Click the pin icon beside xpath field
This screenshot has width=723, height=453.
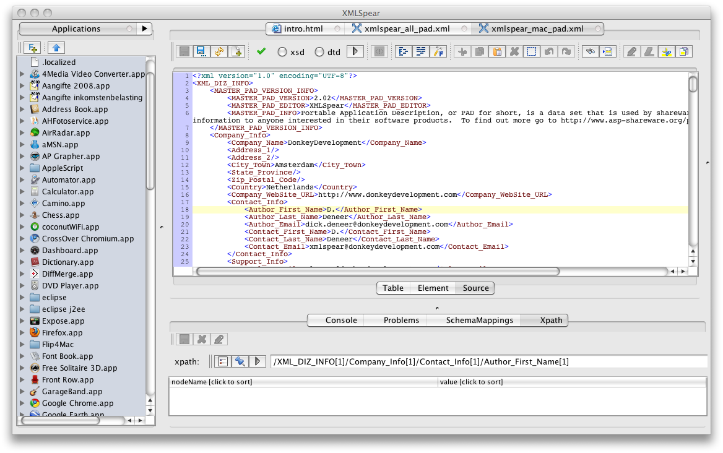coord(240,361)
